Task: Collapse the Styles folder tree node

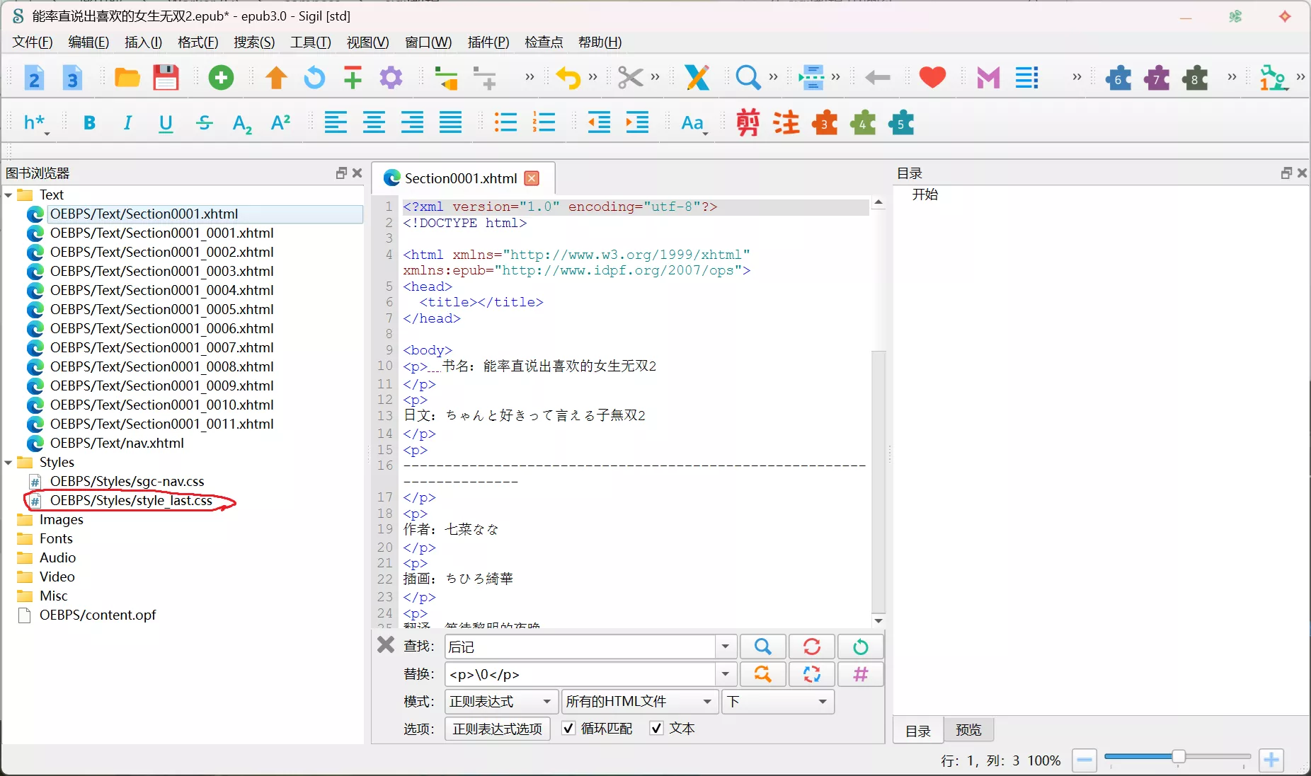Action: [8, 463]
